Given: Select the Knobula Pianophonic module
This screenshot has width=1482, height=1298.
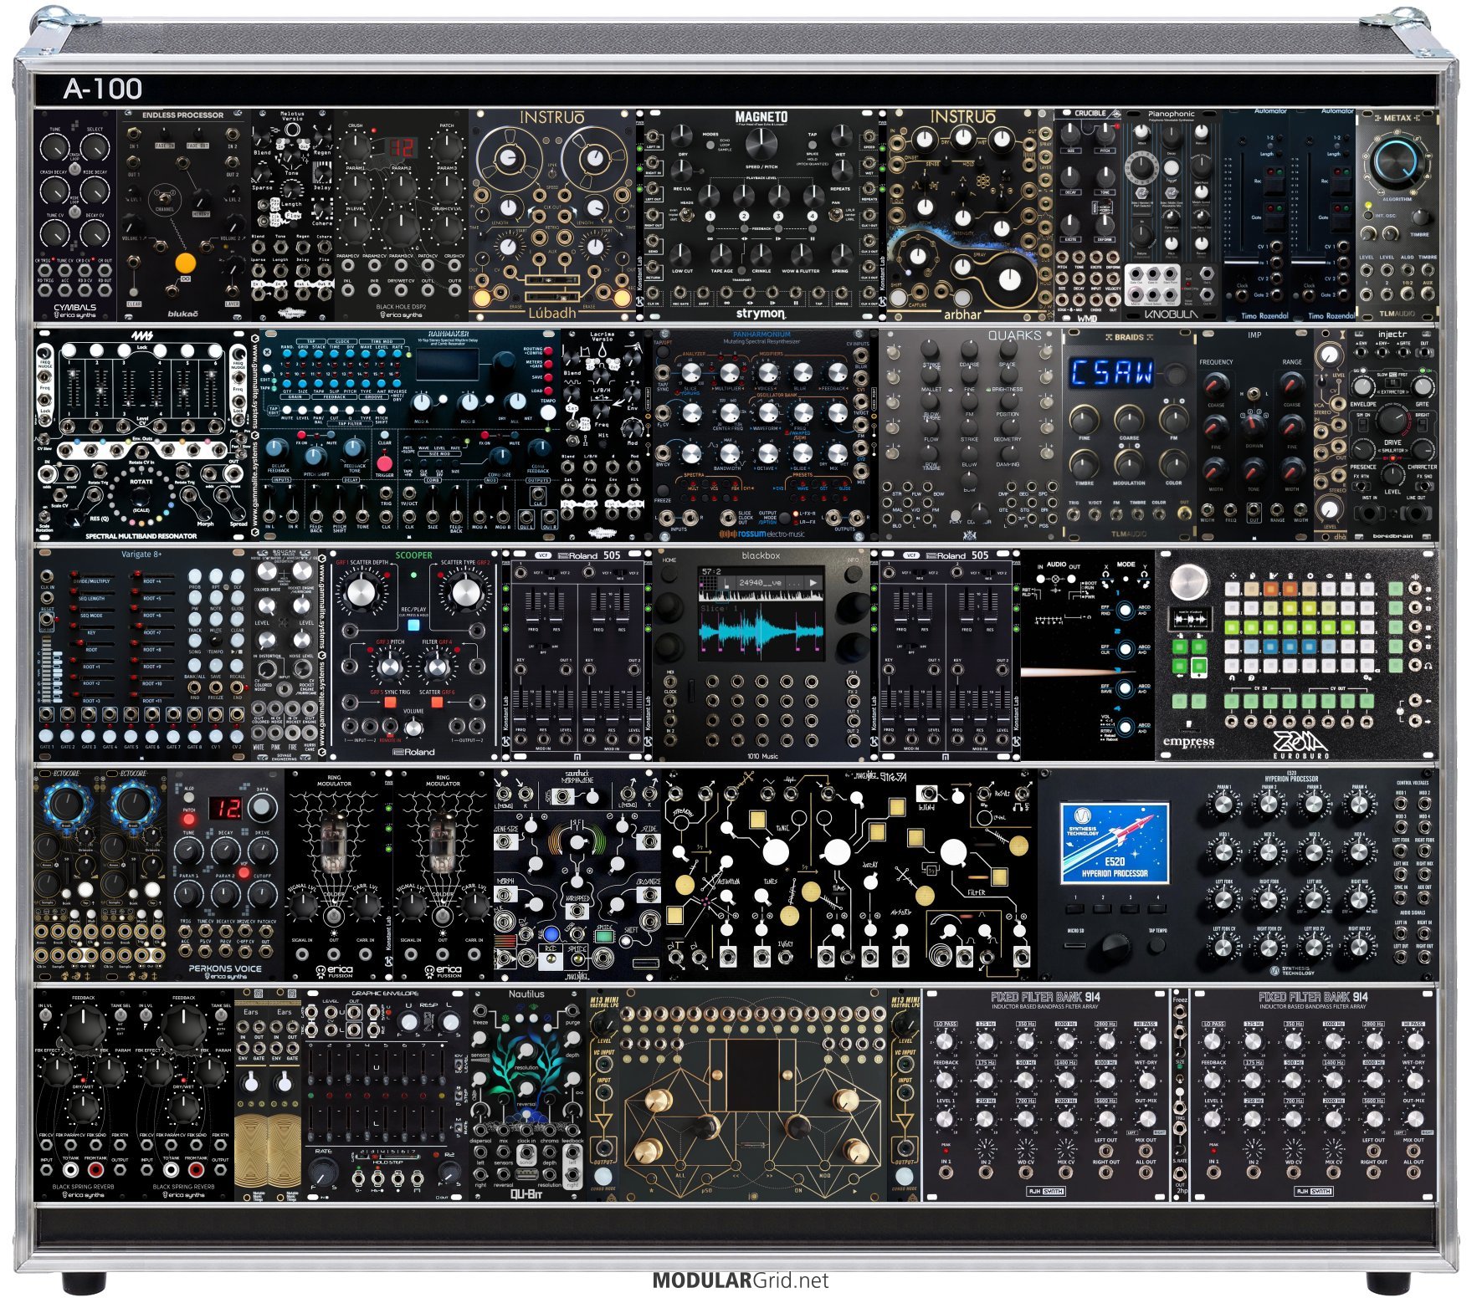Looking at the screenshot, I should coord(1172,215).
